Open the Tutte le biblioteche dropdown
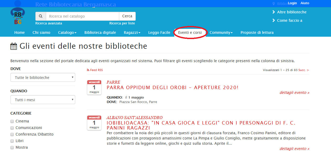 coord(43,77)
